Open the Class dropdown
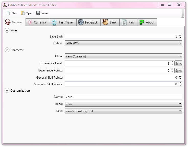Viewport: 188px width, 147px height. tap(123, 56)
